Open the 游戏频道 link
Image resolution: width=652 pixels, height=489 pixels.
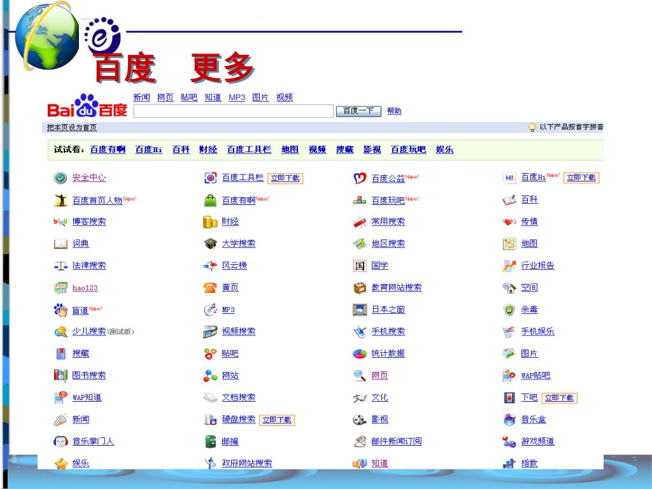point(537,441)
